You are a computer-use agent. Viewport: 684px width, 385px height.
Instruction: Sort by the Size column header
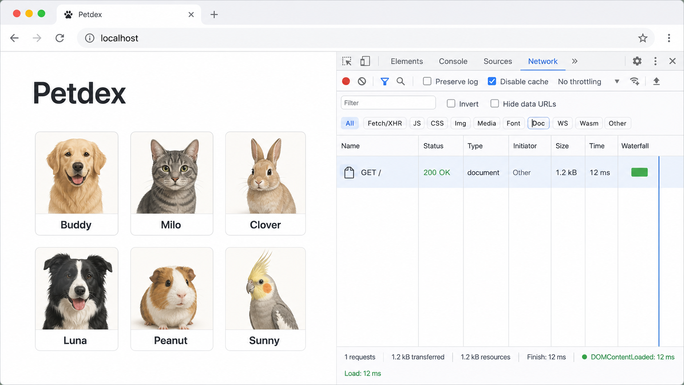pos(568,146)
